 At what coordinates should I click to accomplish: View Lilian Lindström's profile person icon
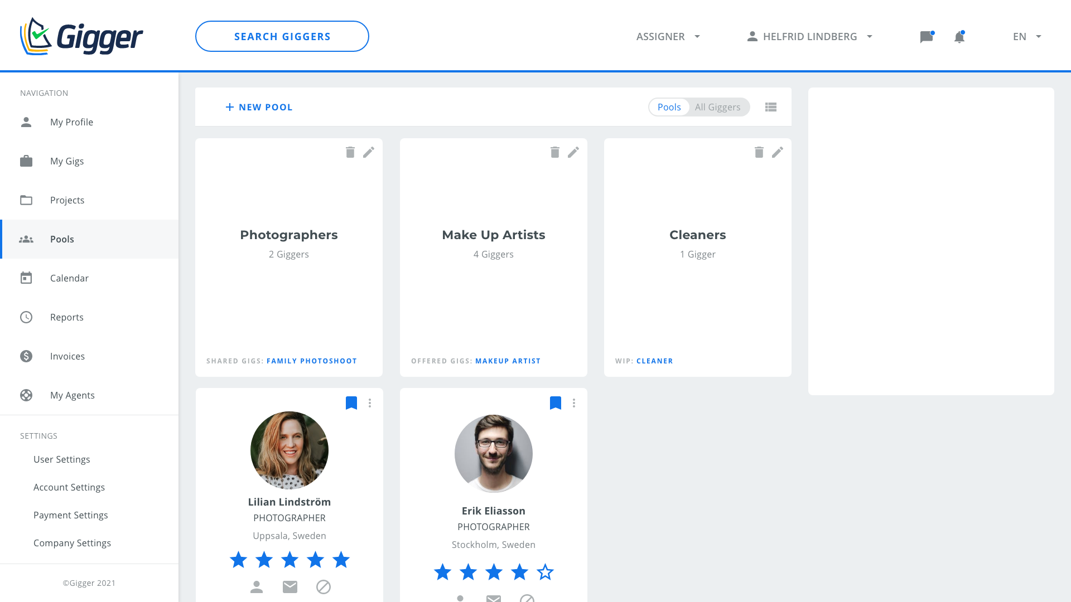tap(257, 587)
